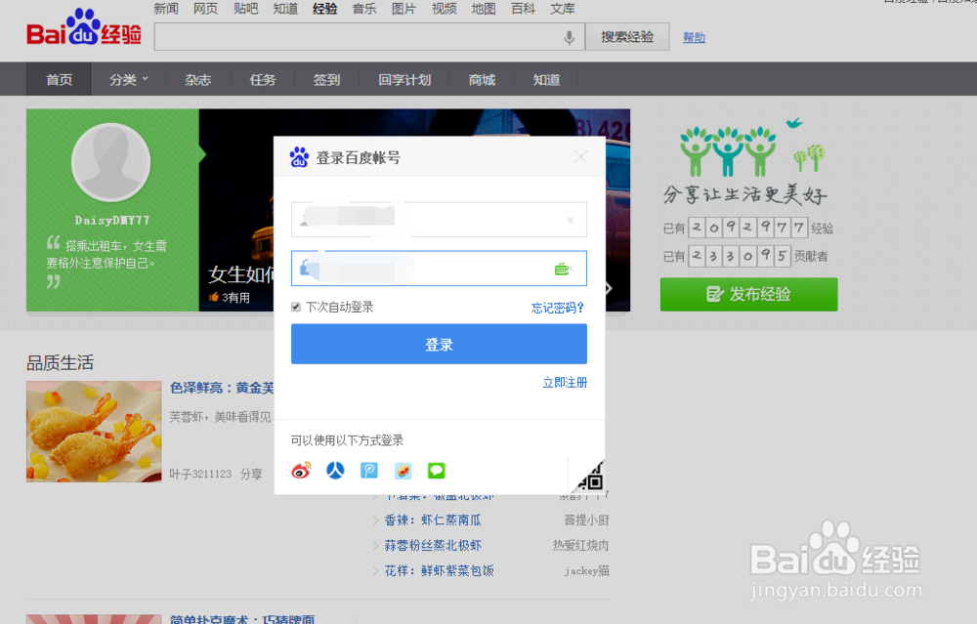The image size is (977, 624).
Task: Open the virtual keyboard in password field
Action: 562,269
